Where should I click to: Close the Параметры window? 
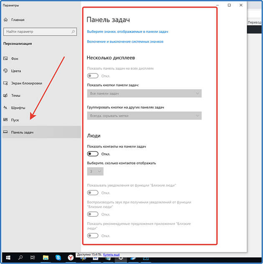click(x=241, y=5)
